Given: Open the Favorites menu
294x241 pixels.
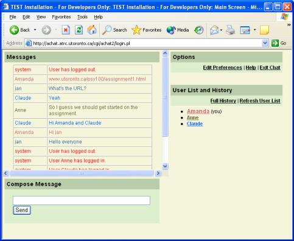Looking at the screenshot, I should (61, 17).
